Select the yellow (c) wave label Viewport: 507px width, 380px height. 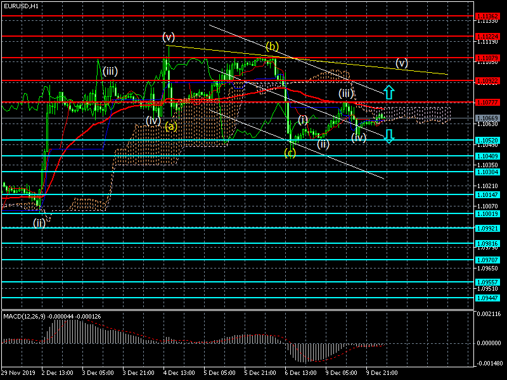pos(290,153)
